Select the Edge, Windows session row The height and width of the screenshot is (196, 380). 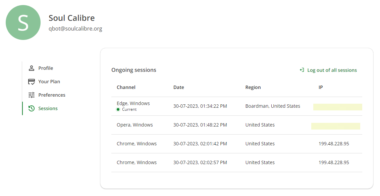point(237,106)
